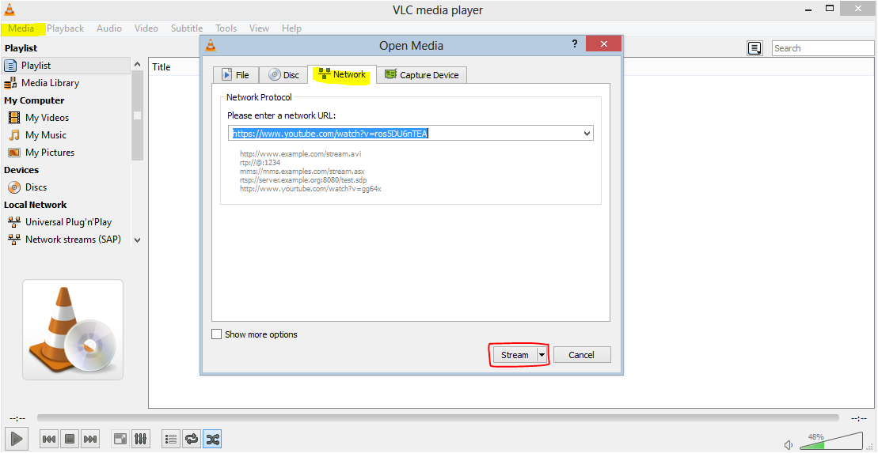The image size is (878, 453).
Task: Expand the Stream button dropdown arrow
Action: click(x=542, y=354)
